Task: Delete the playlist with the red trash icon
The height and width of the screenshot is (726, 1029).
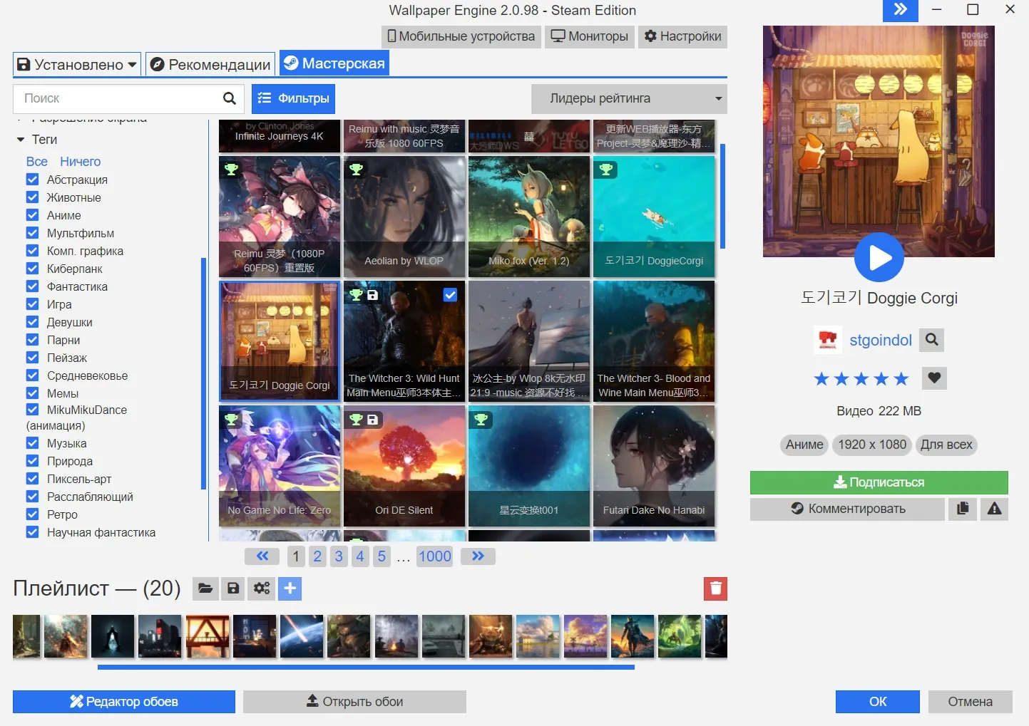Action: click(715, 588)
